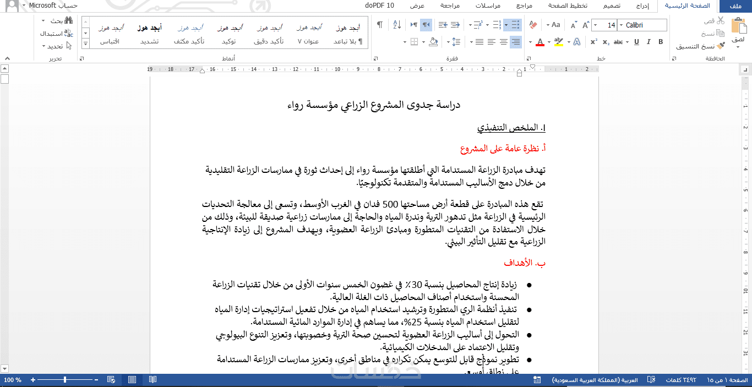Apply yellow text highlight color
Screen dimensions: 752x387
pos(559,42)
